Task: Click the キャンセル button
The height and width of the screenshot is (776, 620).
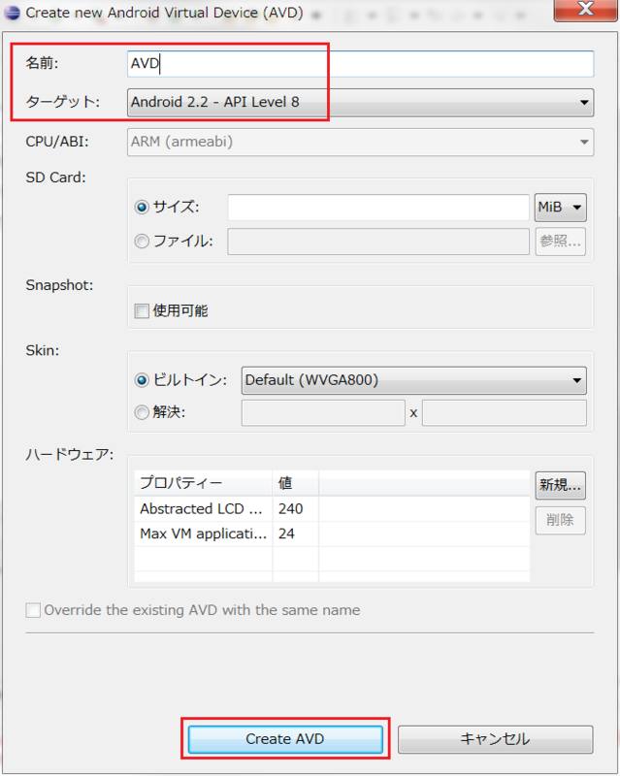Action: (495, 739)
